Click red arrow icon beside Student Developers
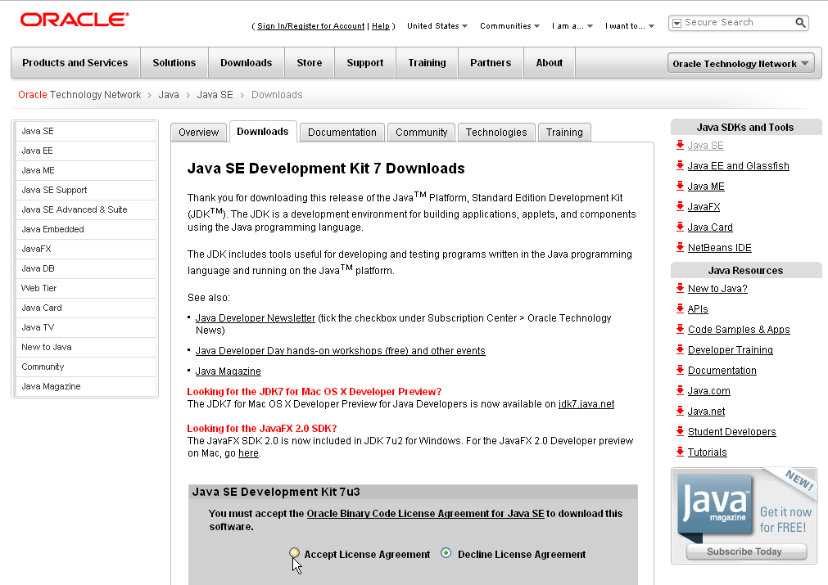 [680, 431]
